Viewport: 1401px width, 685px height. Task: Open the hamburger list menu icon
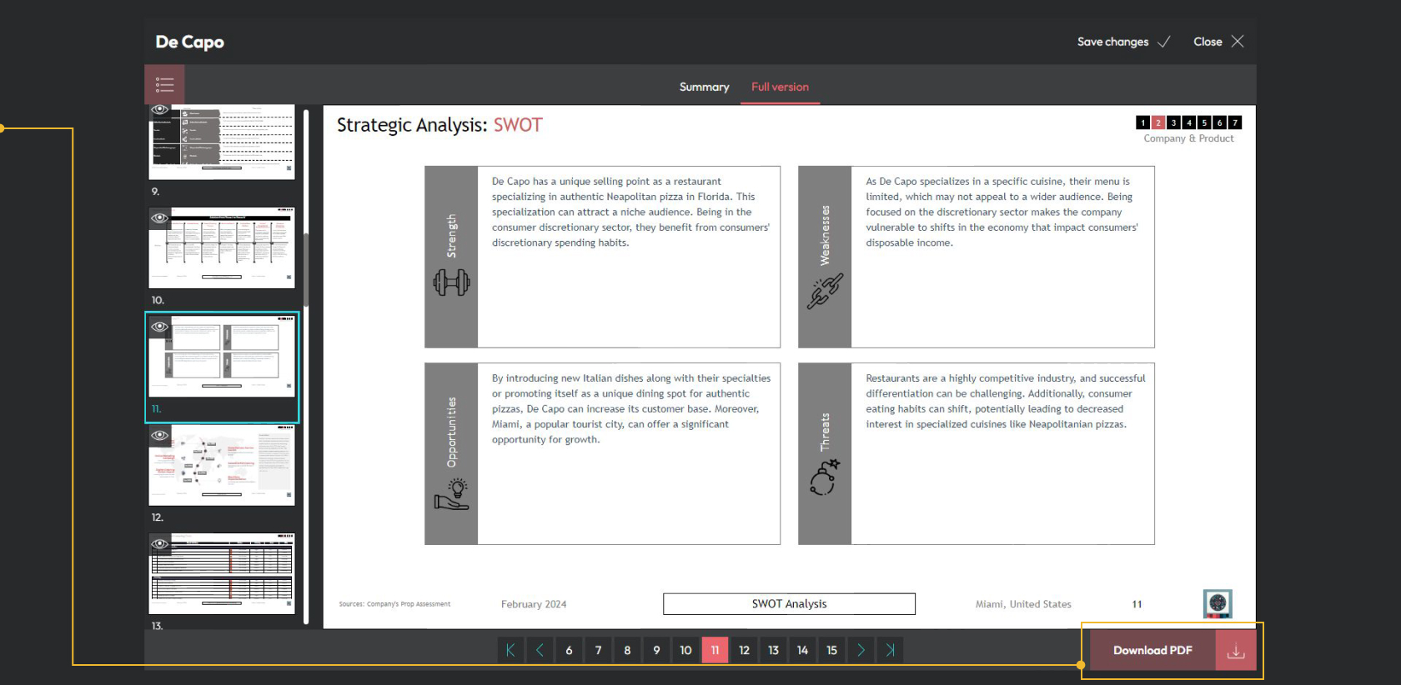click(164, 85)
